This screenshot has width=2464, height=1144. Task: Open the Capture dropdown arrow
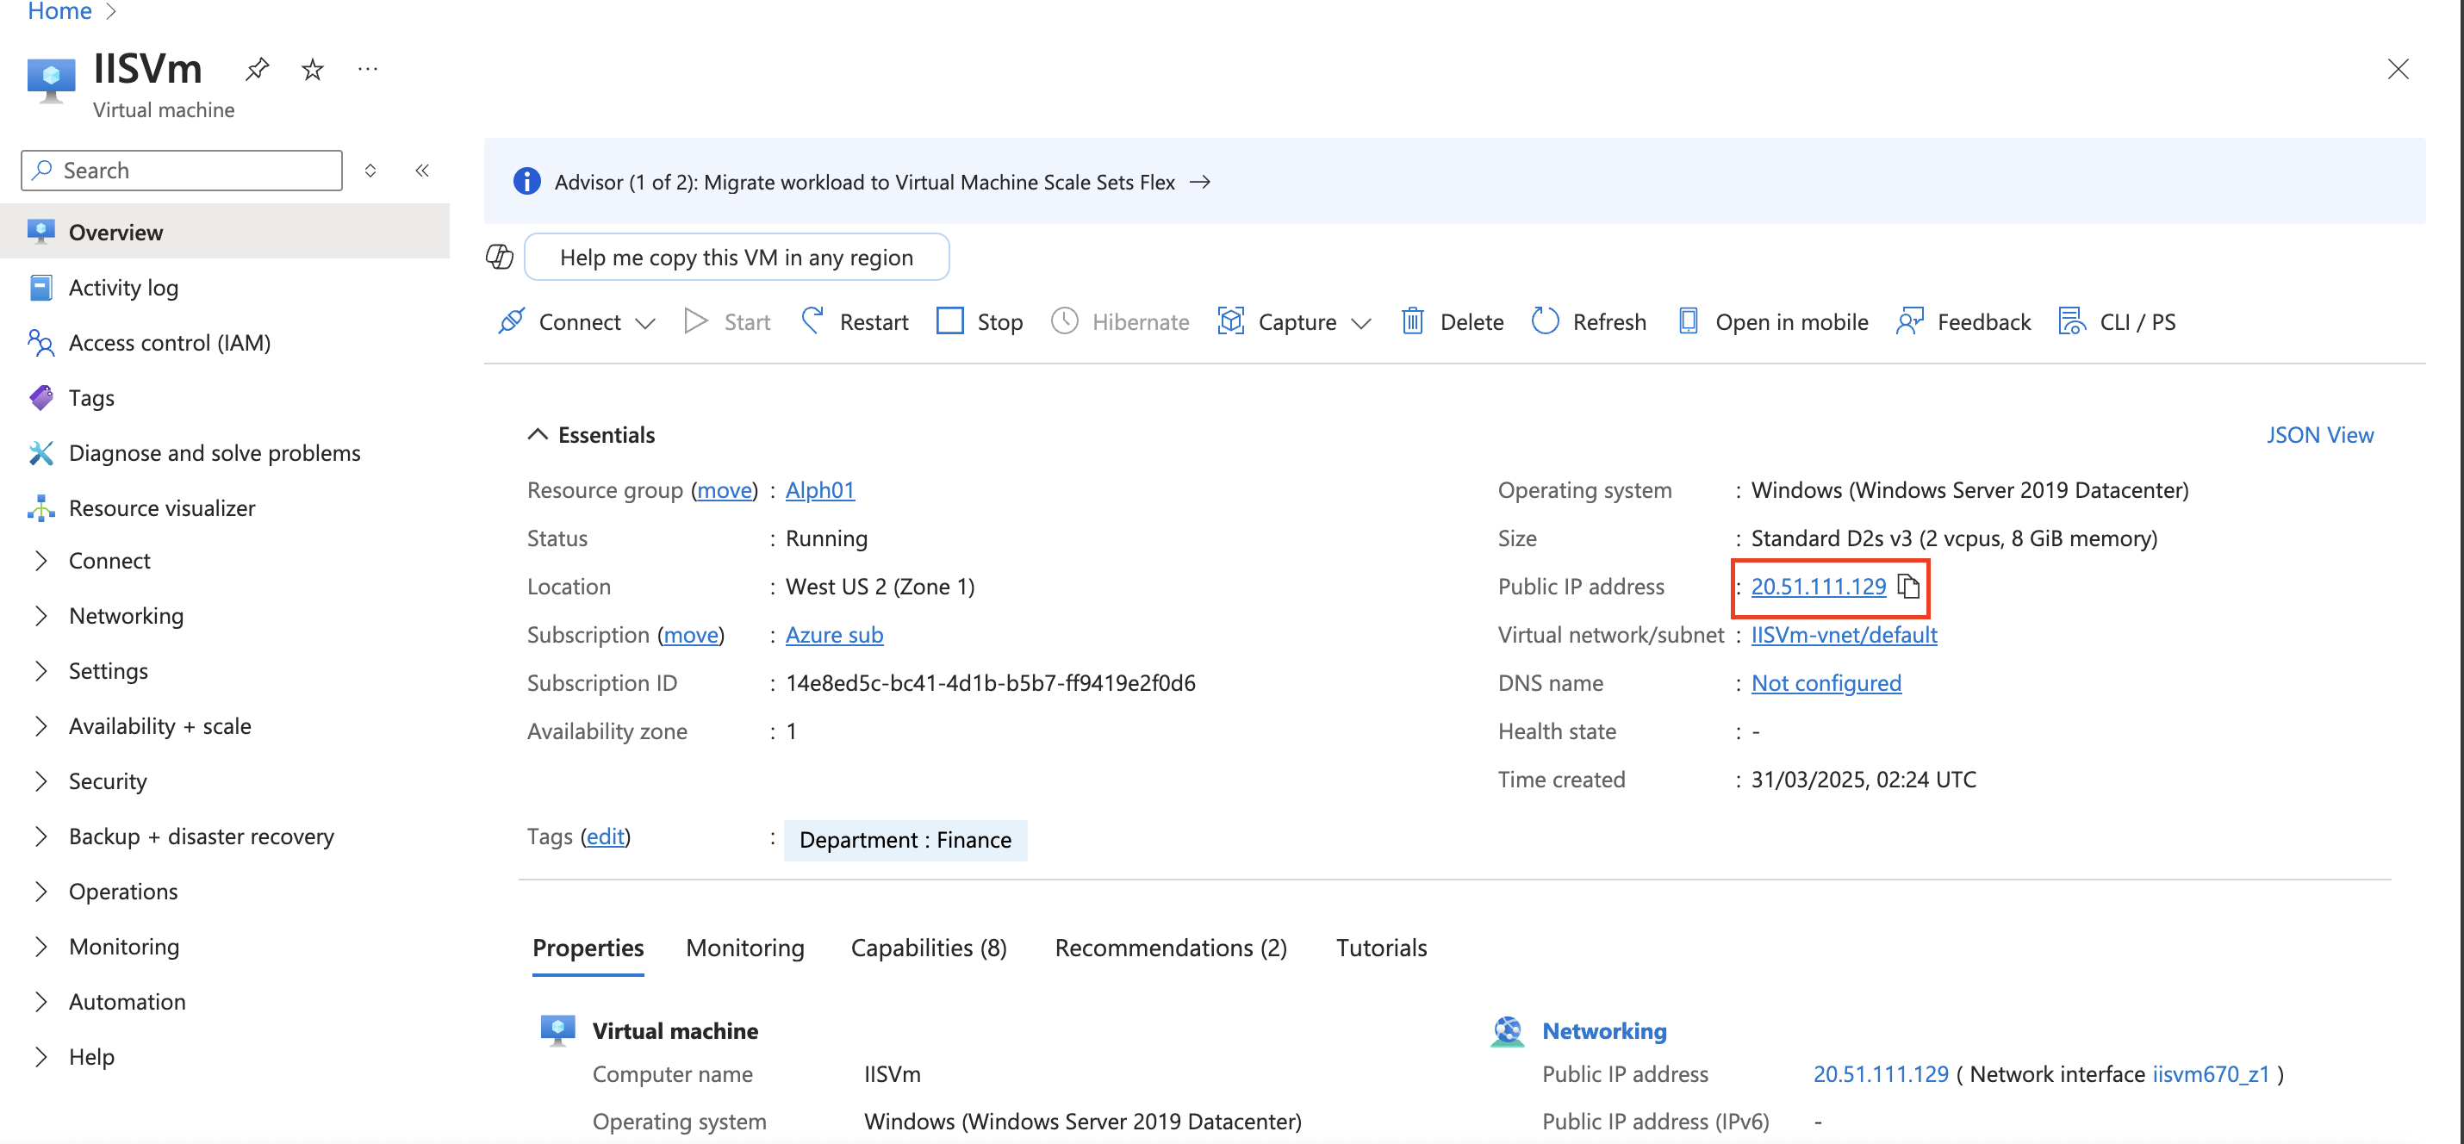point(1361,323)
